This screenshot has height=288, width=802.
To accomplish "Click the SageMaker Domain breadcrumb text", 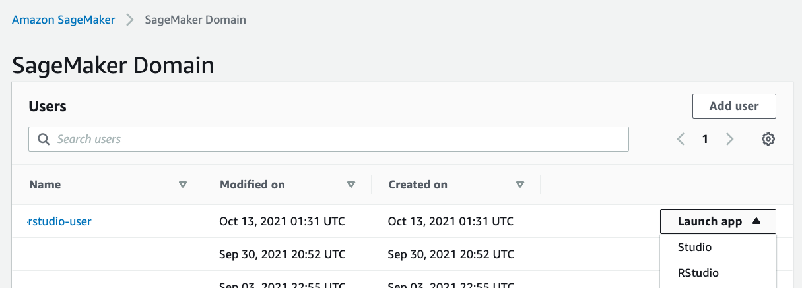I will (x=195, y=20).
